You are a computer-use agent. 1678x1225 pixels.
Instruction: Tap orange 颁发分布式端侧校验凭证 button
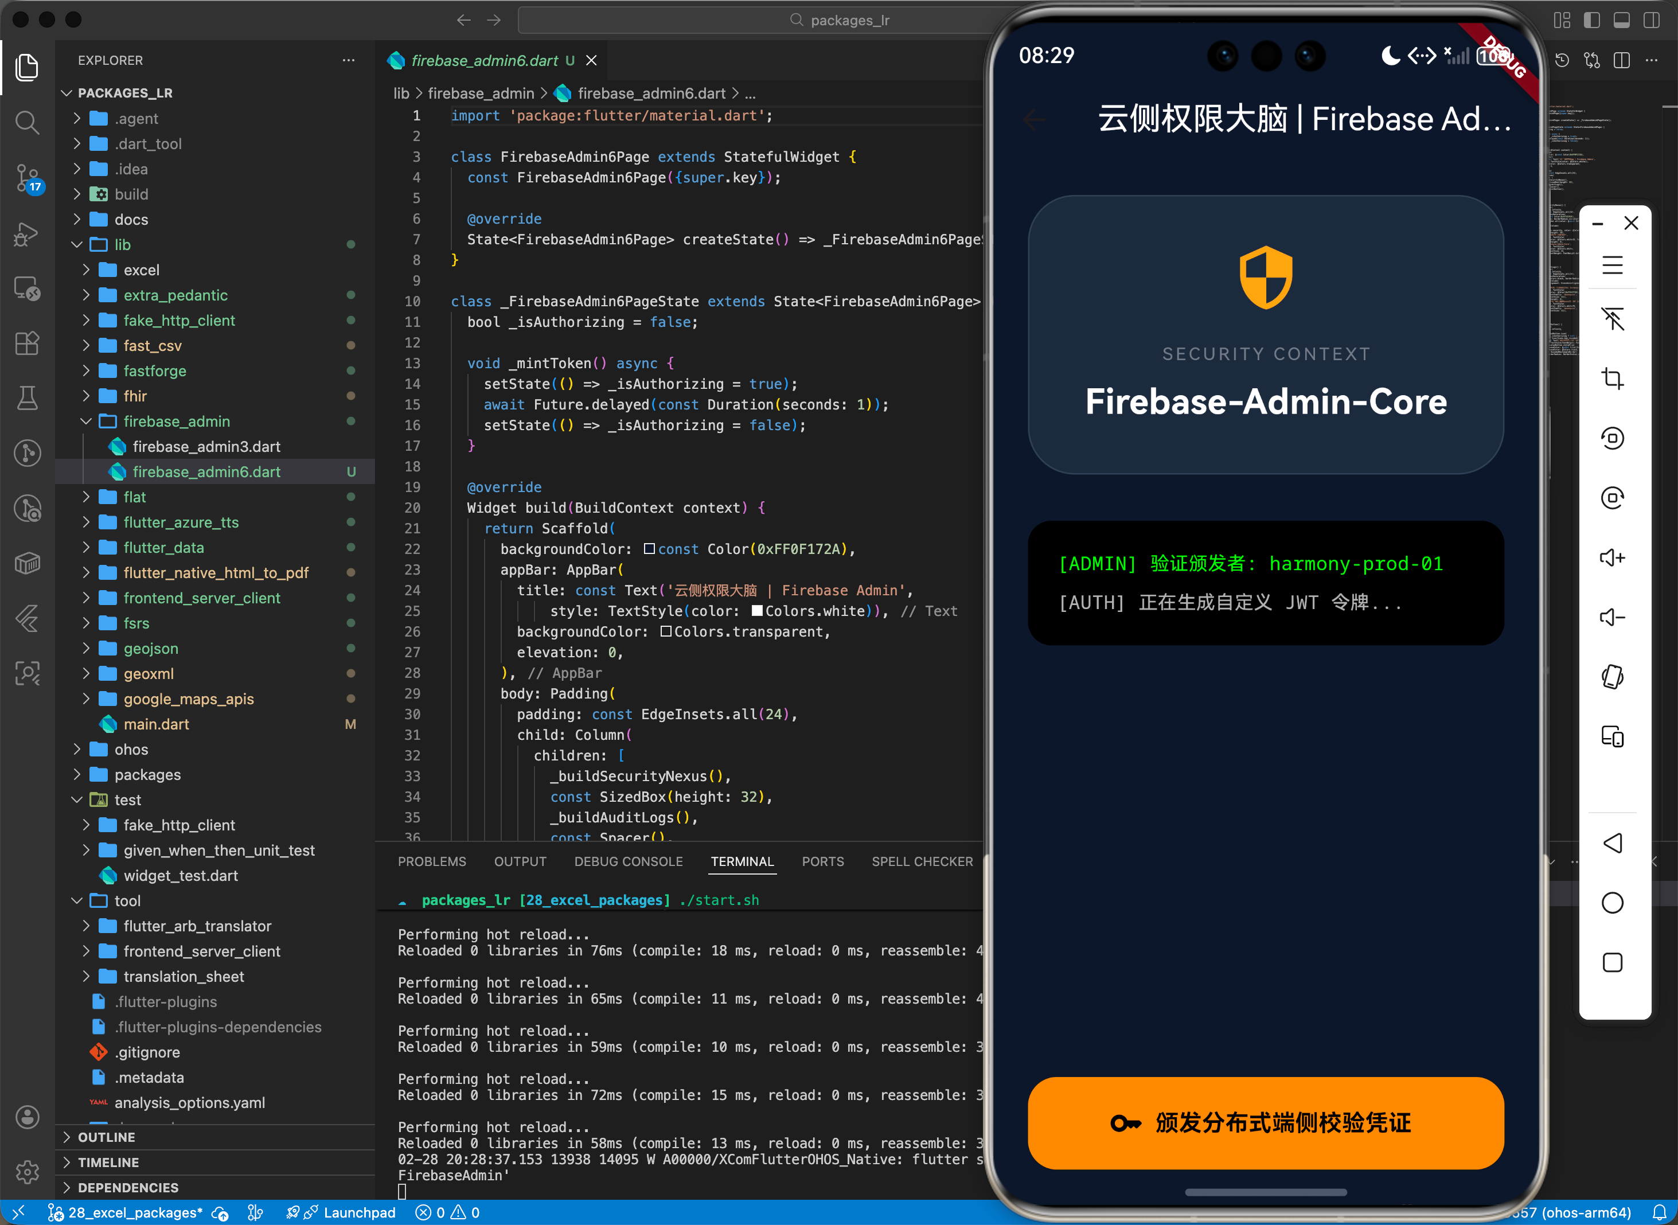pos(1265,1123)
